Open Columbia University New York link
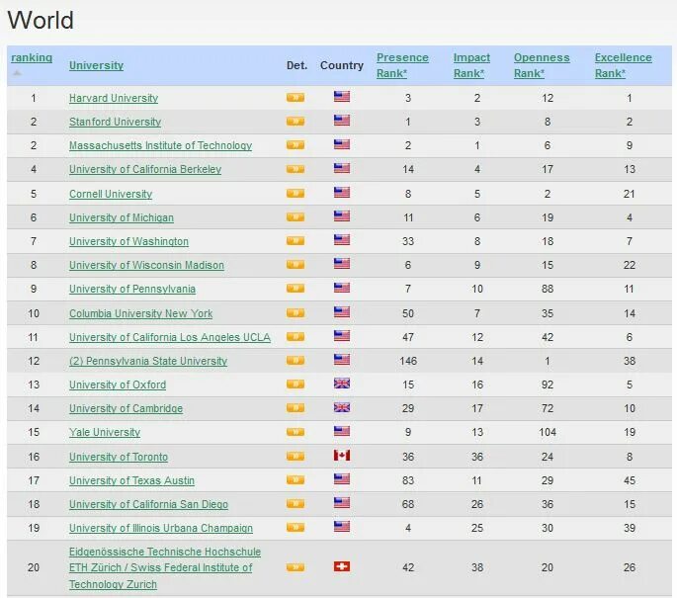The image size is (677, 598). [x=140, y=313]
